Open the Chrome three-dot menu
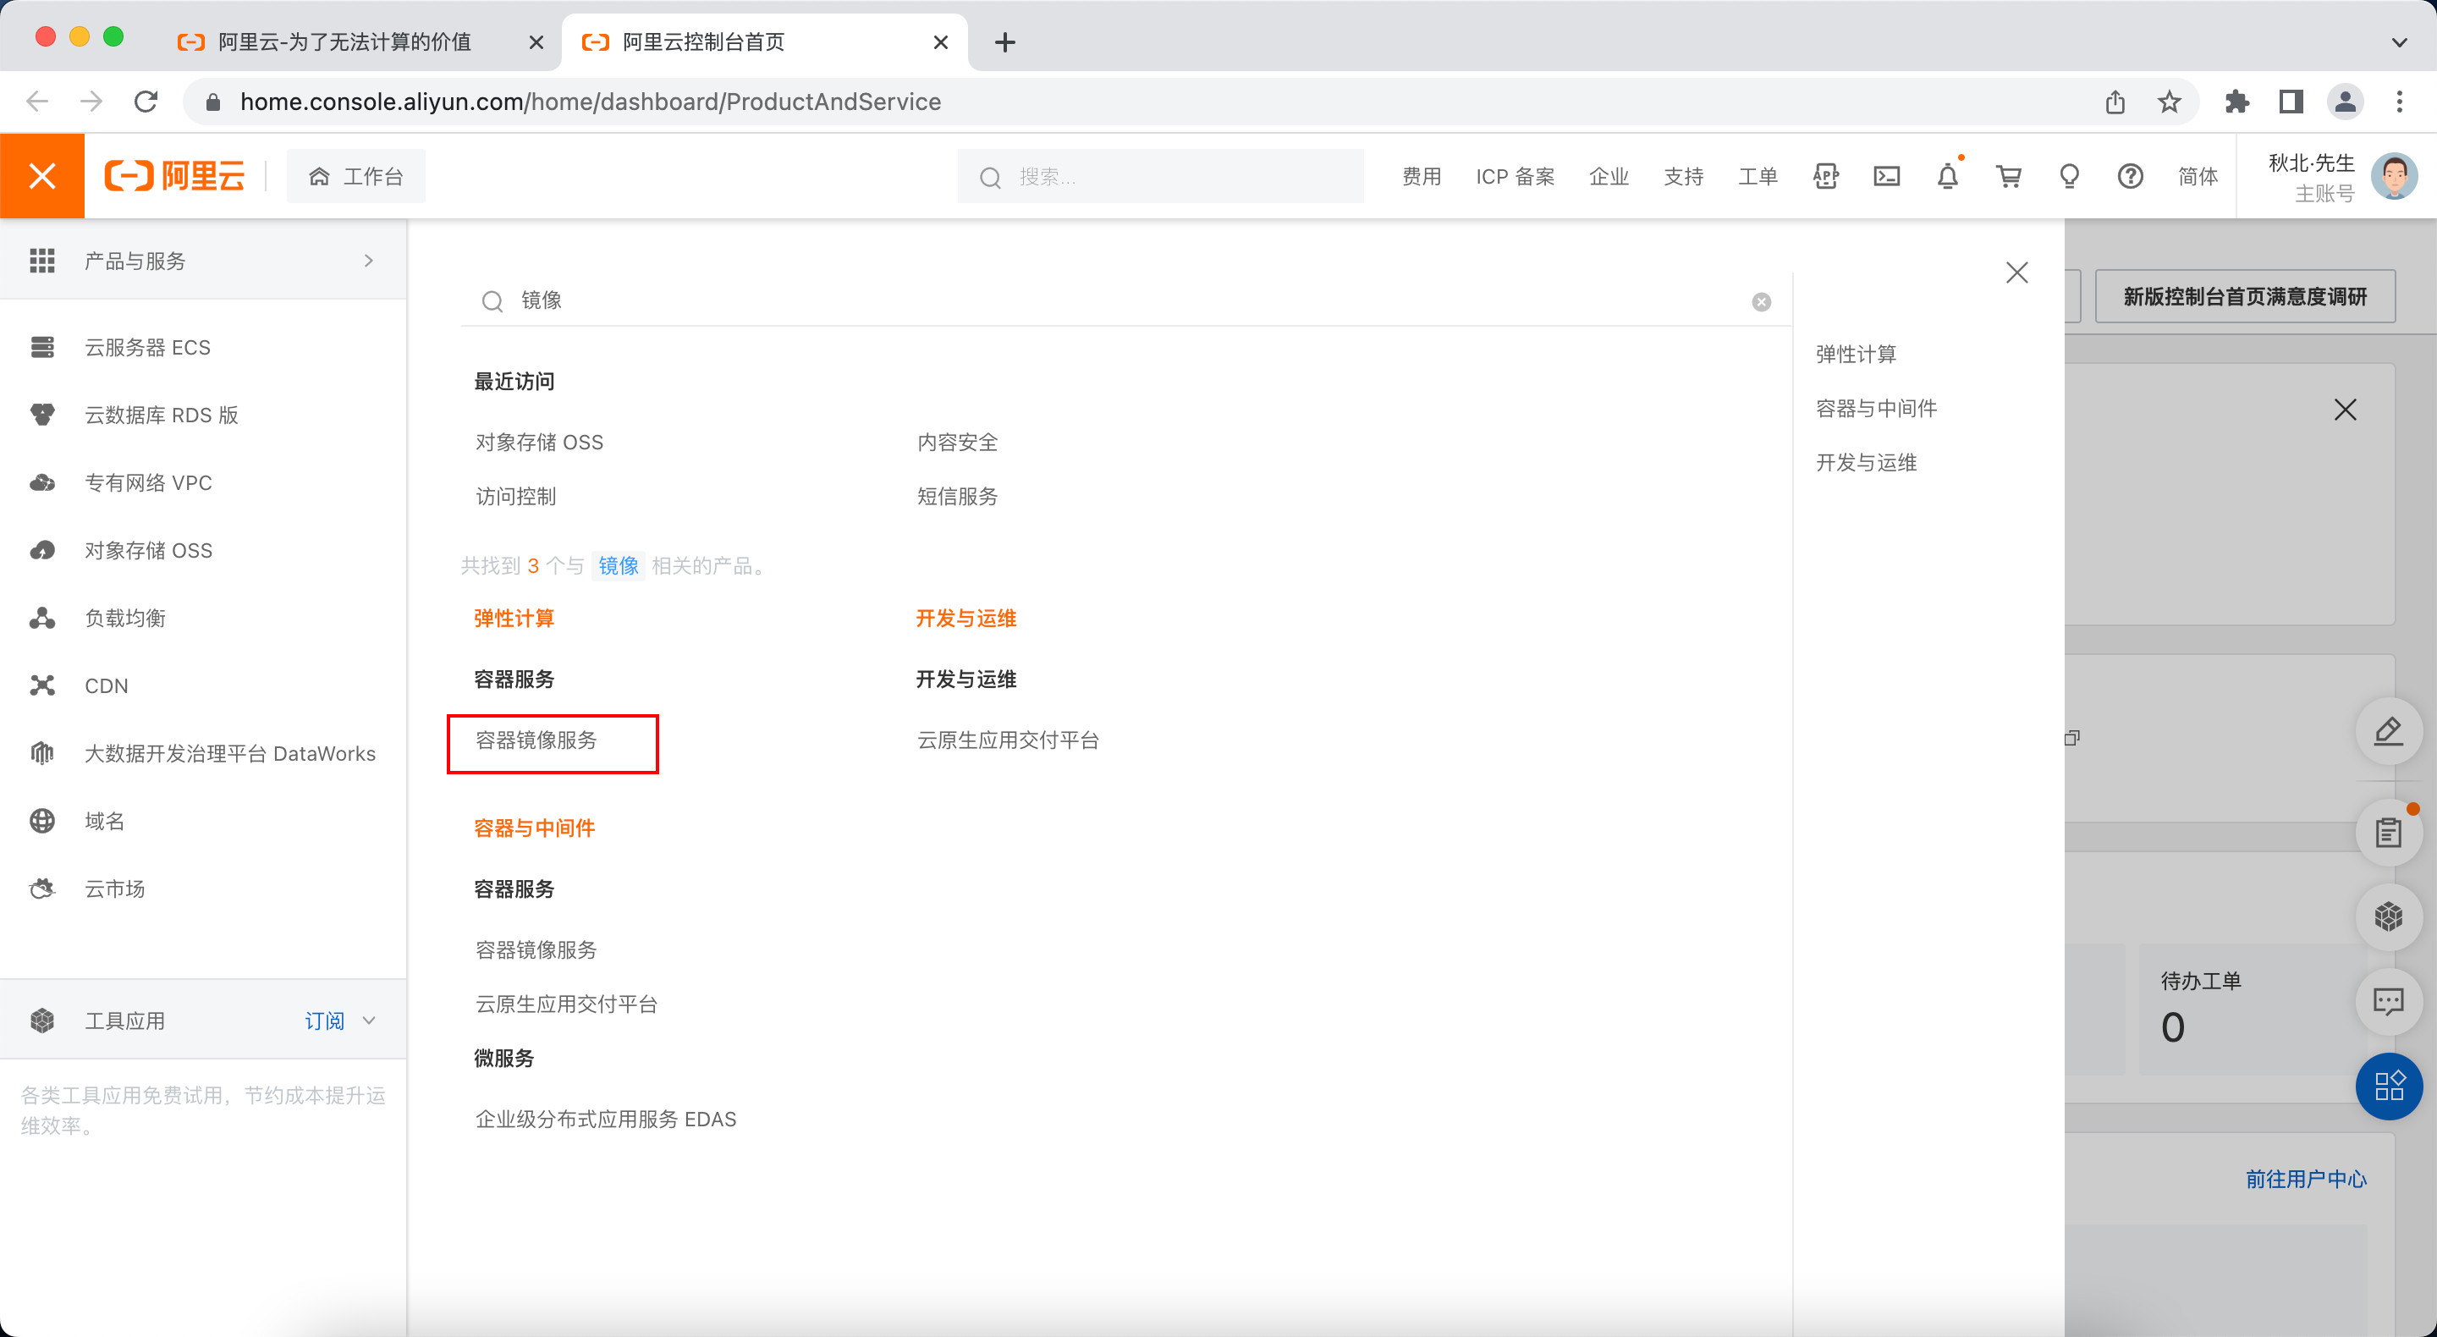2437x1337 pixels. [x=2399, y=102]
